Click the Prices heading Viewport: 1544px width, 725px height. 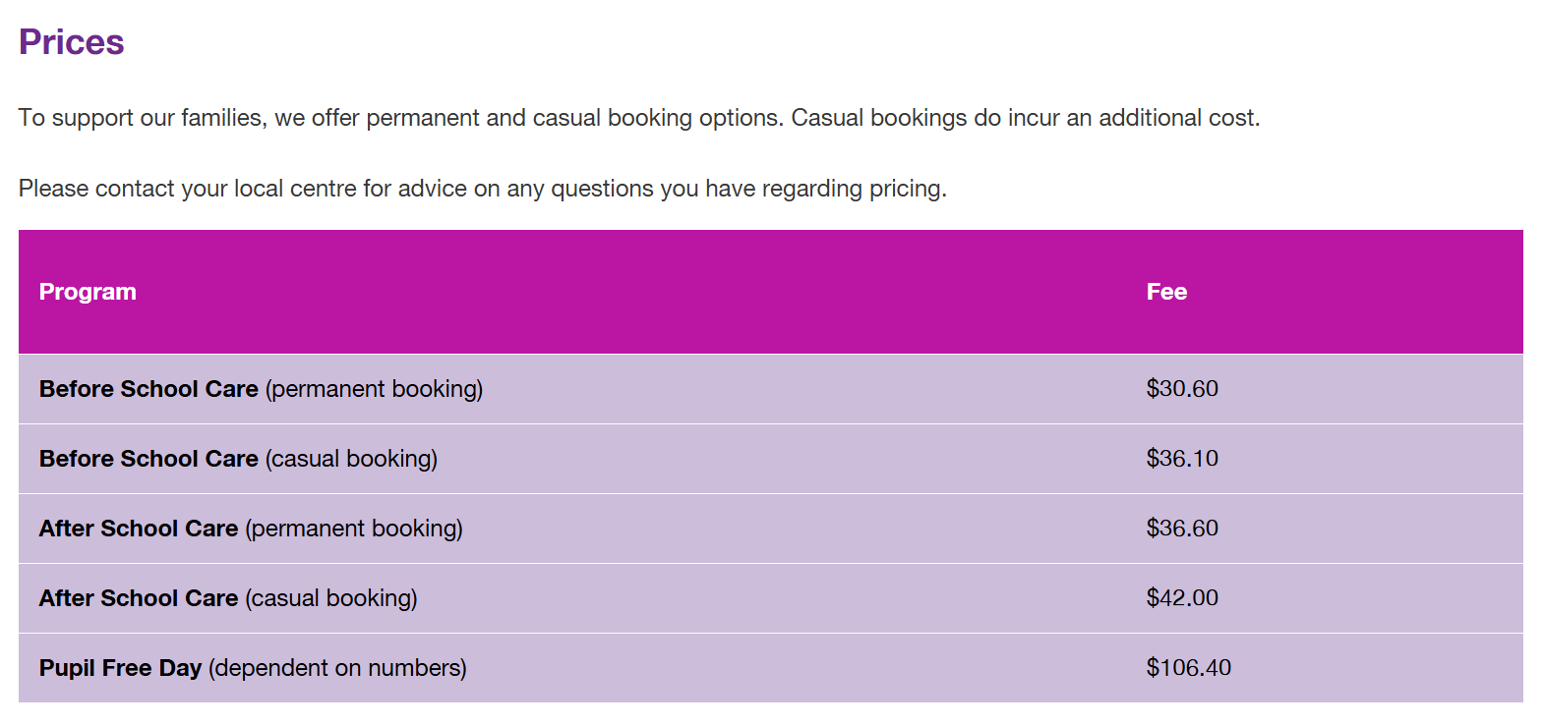[72, 42]
